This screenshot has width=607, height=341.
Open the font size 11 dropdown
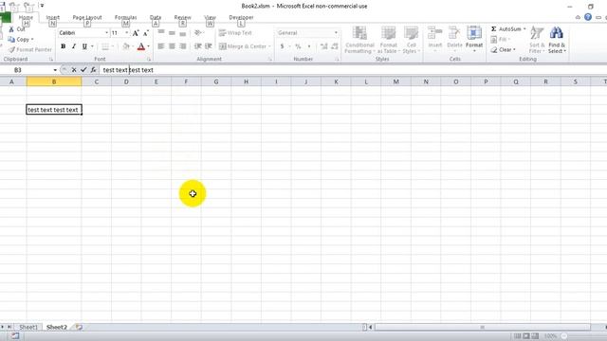coord(126,33)
